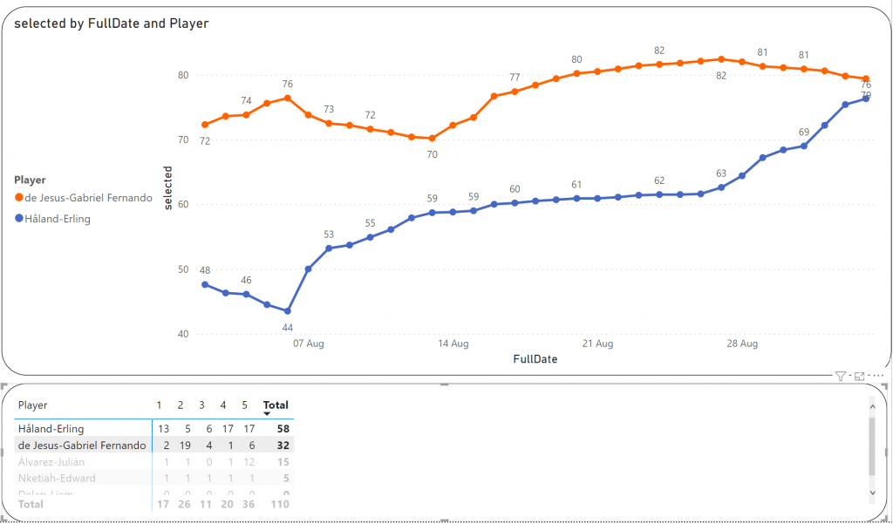The width and height of the screenshot is (893, 524).
Task: Click the Nketiah-Edward row in the matrix
Action: [x=57, y=478]
